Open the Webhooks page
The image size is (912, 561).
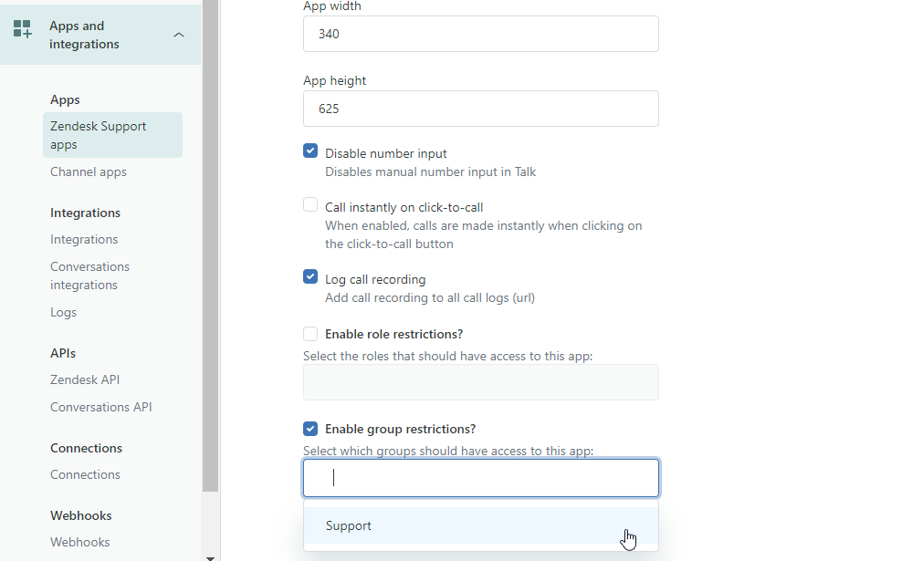tap(79, 542)
